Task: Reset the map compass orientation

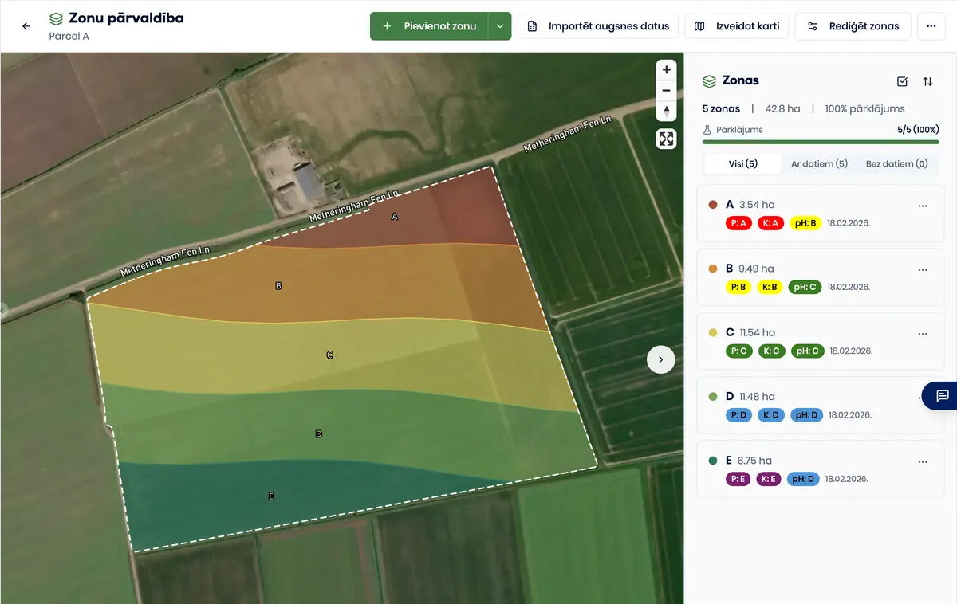Action: (667, 111)
